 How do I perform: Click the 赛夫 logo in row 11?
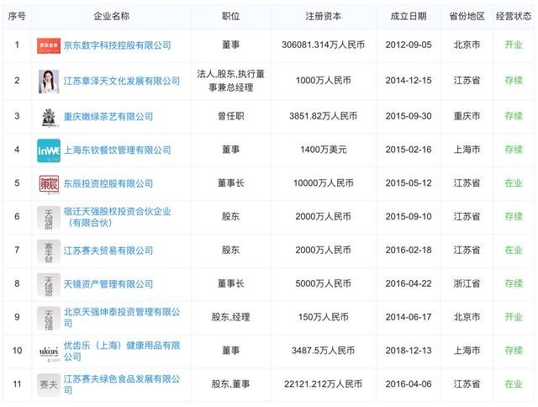click(x=49, y=383)
